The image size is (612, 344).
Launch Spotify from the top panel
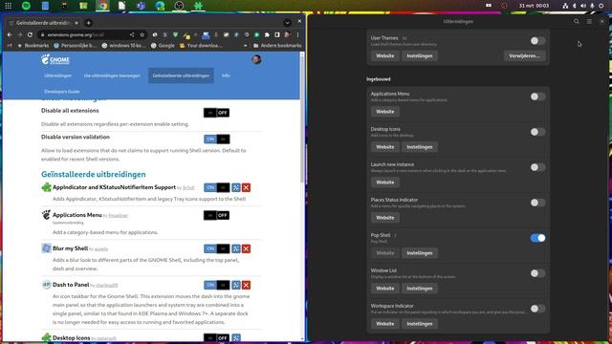click(x=26, y=6)
